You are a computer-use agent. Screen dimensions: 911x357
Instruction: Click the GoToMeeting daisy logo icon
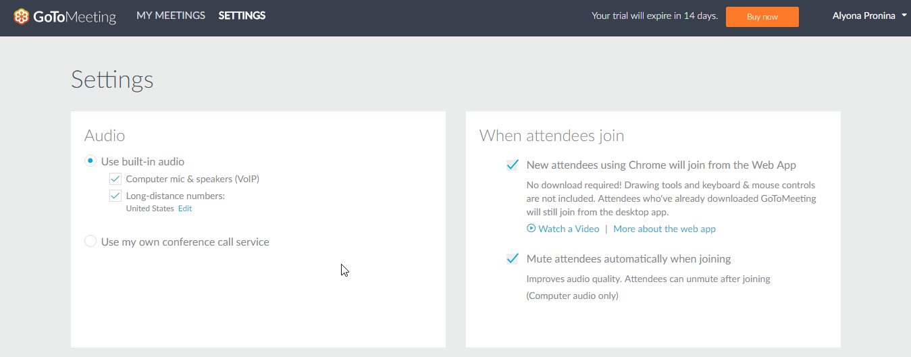pyautogui.click(x=22, y=17)
